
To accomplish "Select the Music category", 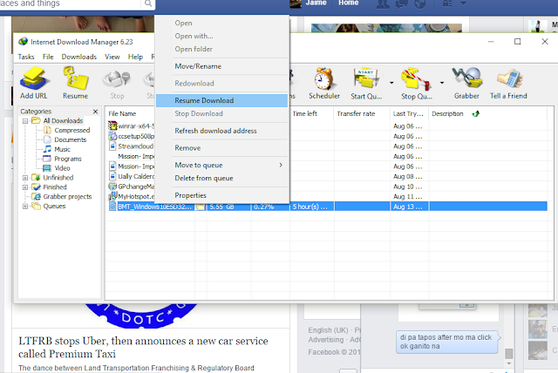I will pyautogui.click(x=62, y=149).
